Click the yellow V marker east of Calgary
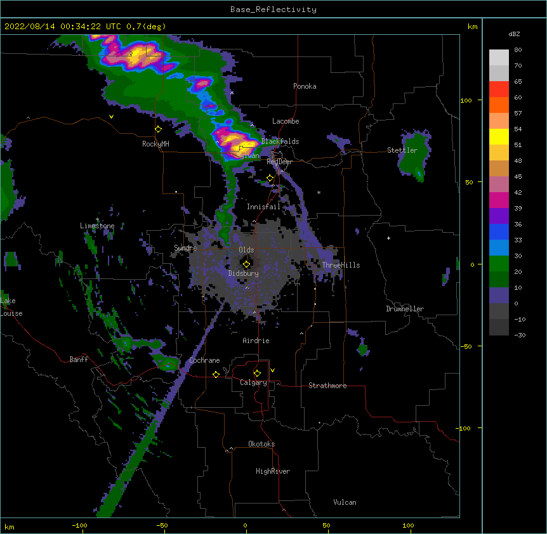 [x=272, y=370]
